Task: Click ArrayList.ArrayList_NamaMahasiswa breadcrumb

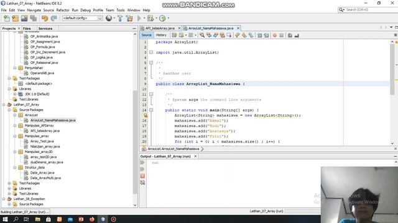Action: pyautogui.click(x=173, y=149)
